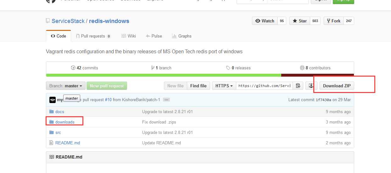
Task: Click the green language bar segment
Action: [164, 75]
